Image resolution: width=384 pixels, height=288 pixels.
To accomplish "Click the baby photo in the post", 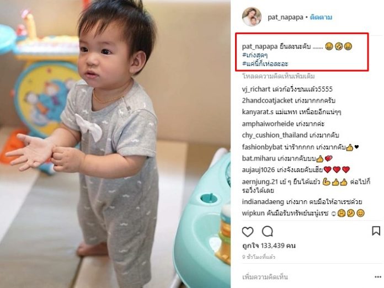I will click(115, 144).
